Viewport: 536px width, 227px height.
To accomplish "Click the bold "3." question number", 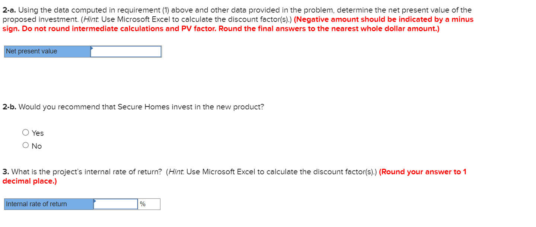I will [x=6, y=172].
